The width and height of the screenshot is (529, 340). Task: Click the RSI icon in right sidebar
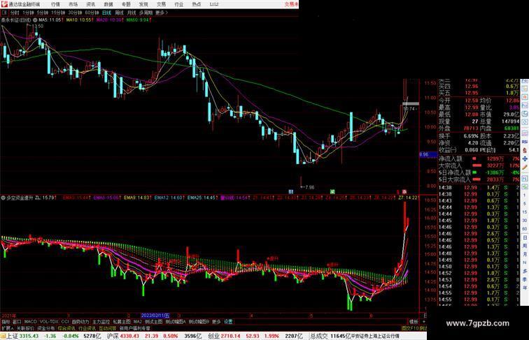click(x=525, y=142)
